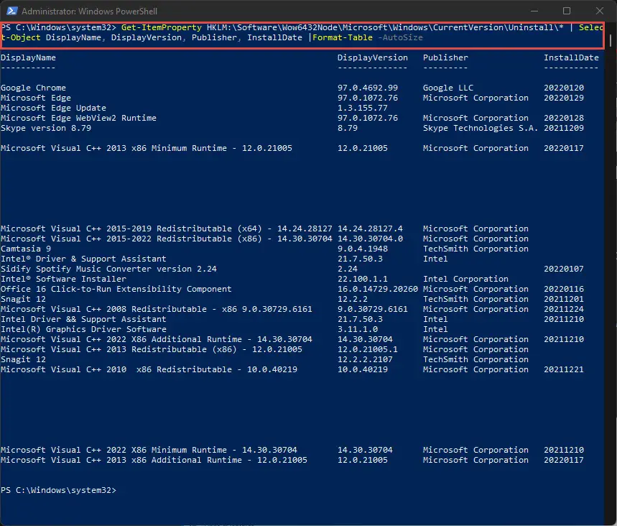Select the 'Microsoft Edge Update' row name

54,108
